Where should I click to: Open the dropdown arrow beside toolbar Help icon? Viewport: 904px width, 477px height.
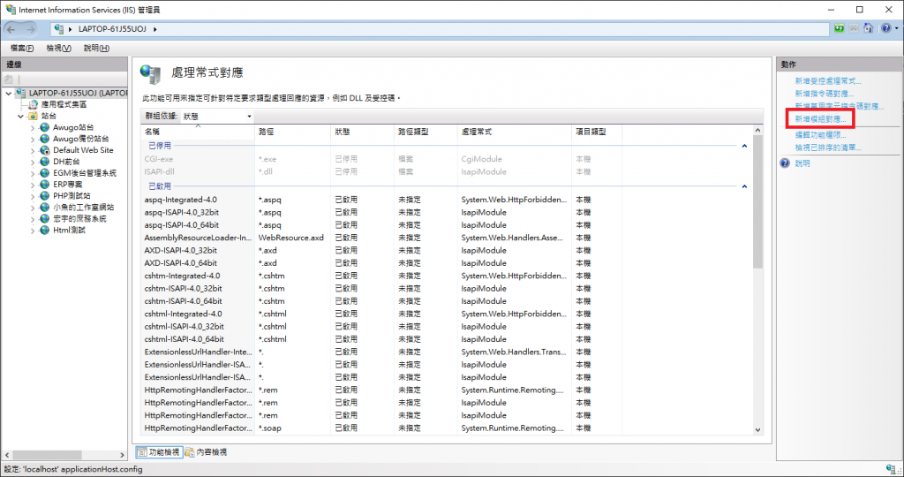pos(897,29)
